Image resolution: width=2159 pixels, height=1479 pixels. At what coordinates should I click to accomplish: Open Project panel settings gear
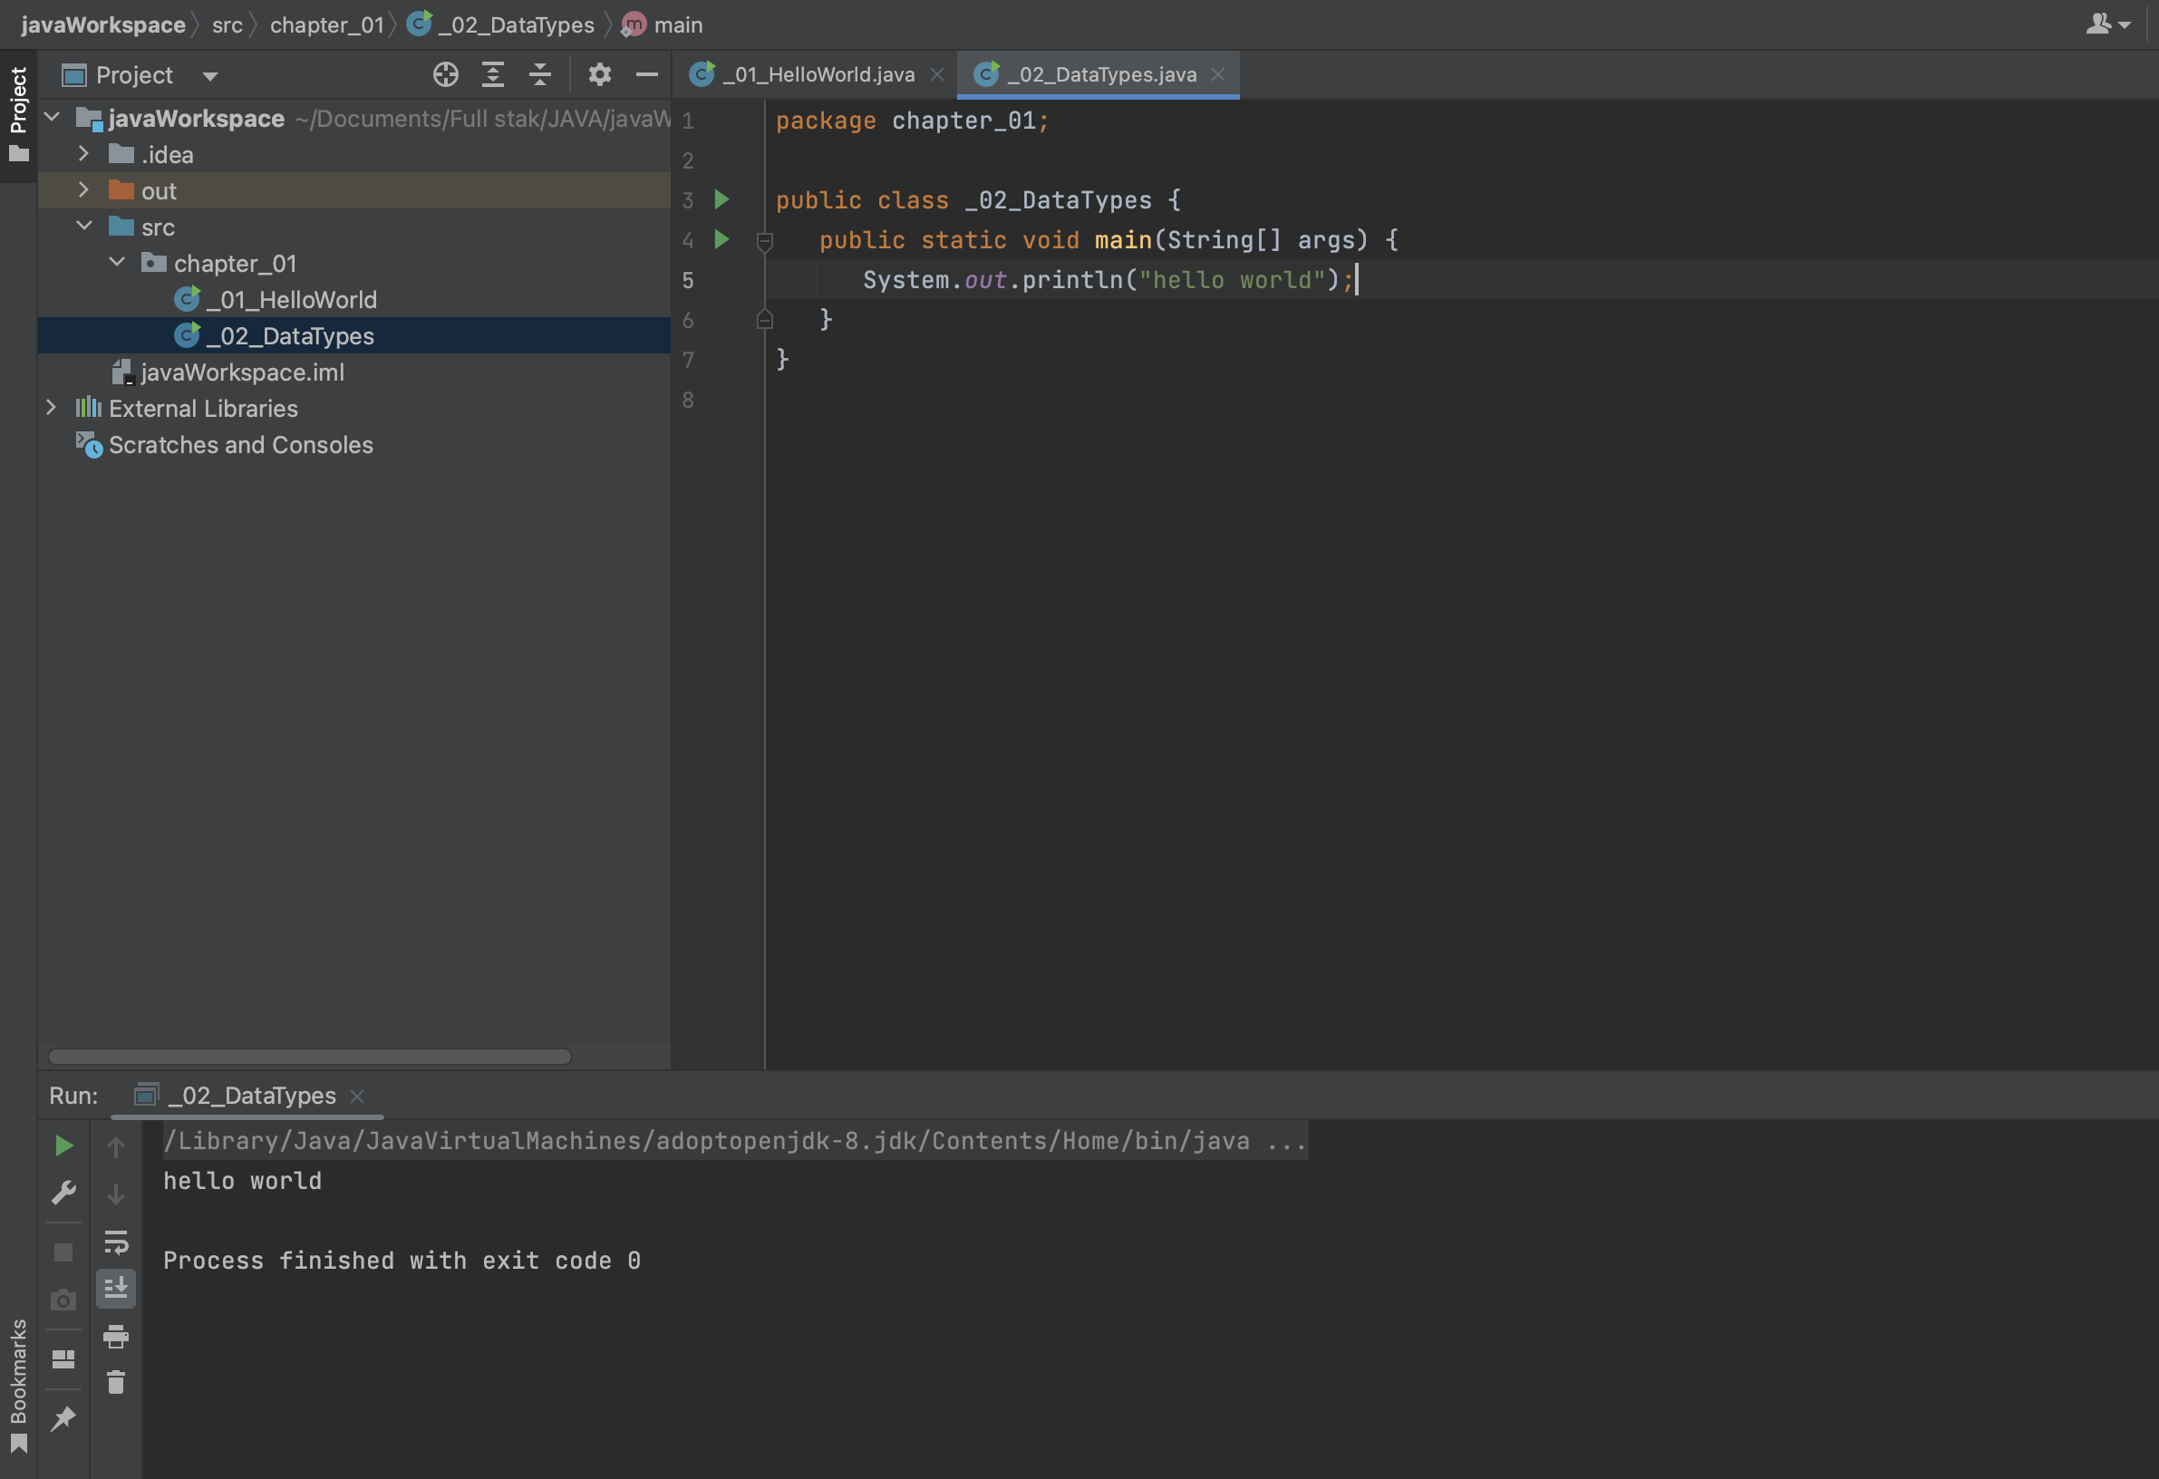pyautogui.click(x=599, y=74)
